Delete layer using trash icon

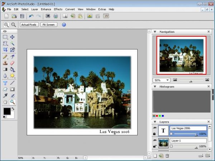tap(167, 155)
